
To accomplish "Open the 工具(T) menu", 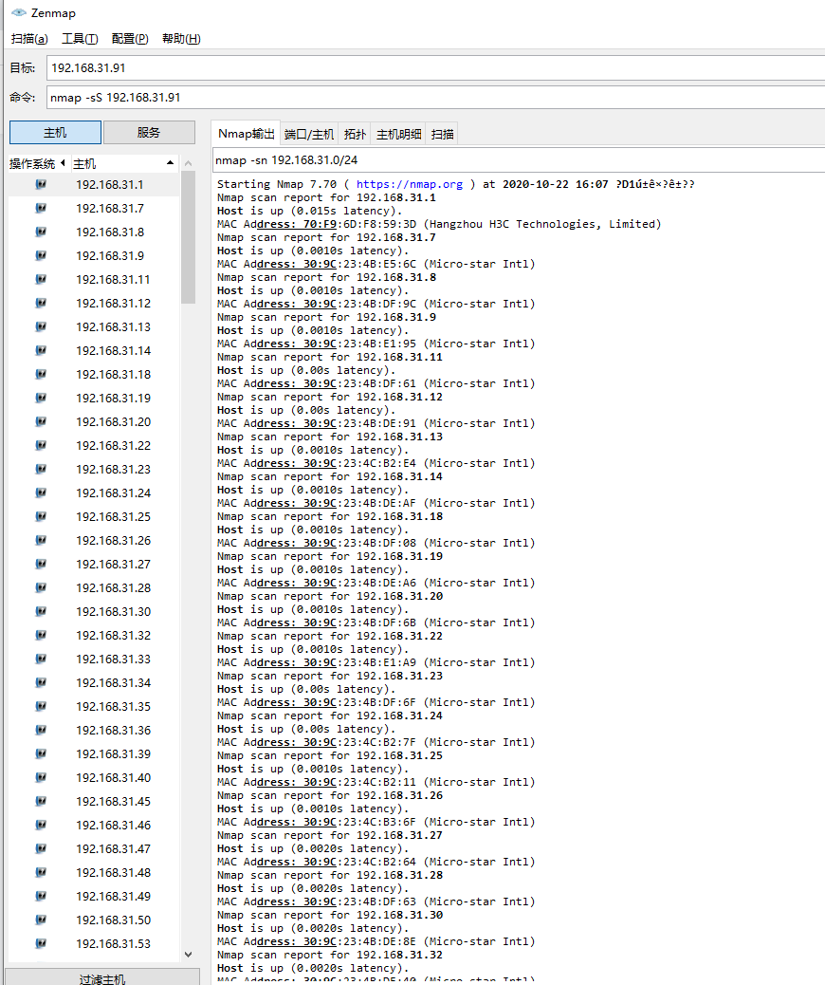I will point(80,38).
